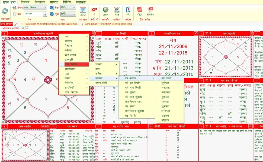Image resolution: width=263 pixels, height=162 pixels.
Task: Click the Lahiri अयनांश globe icon
Action: [105, 10]
